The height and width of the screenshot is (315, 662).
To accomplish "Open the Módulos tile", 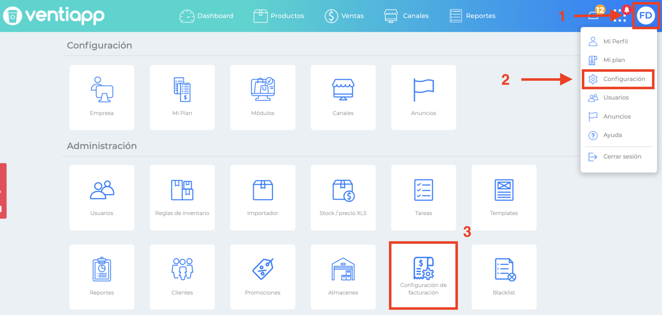I will click(263, 97).
